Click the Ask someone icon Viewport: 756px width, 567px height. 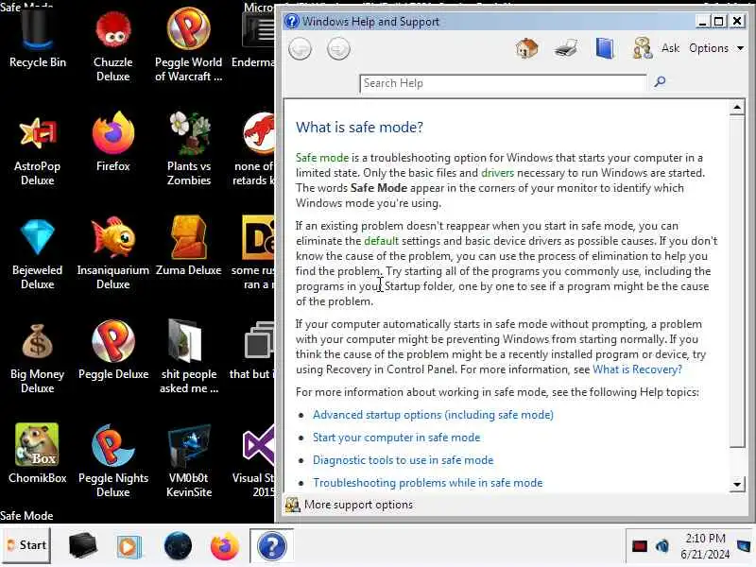[x=643, y=48]
